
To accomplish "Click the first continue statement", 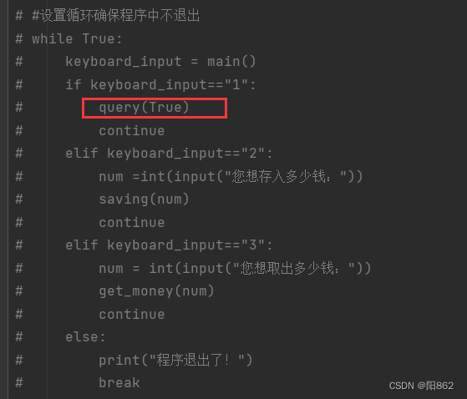I will pos(132,131).
